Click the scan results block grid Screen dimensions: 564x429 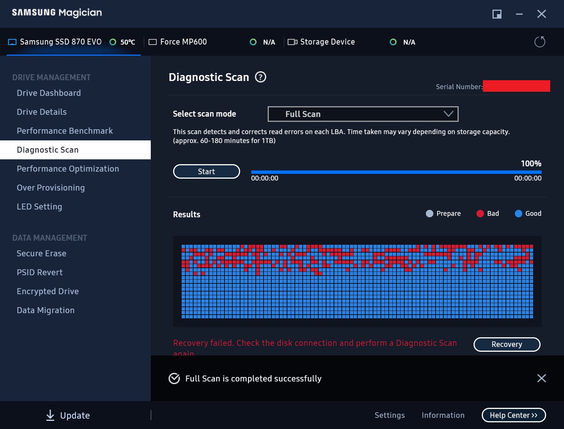pos(357,282)
